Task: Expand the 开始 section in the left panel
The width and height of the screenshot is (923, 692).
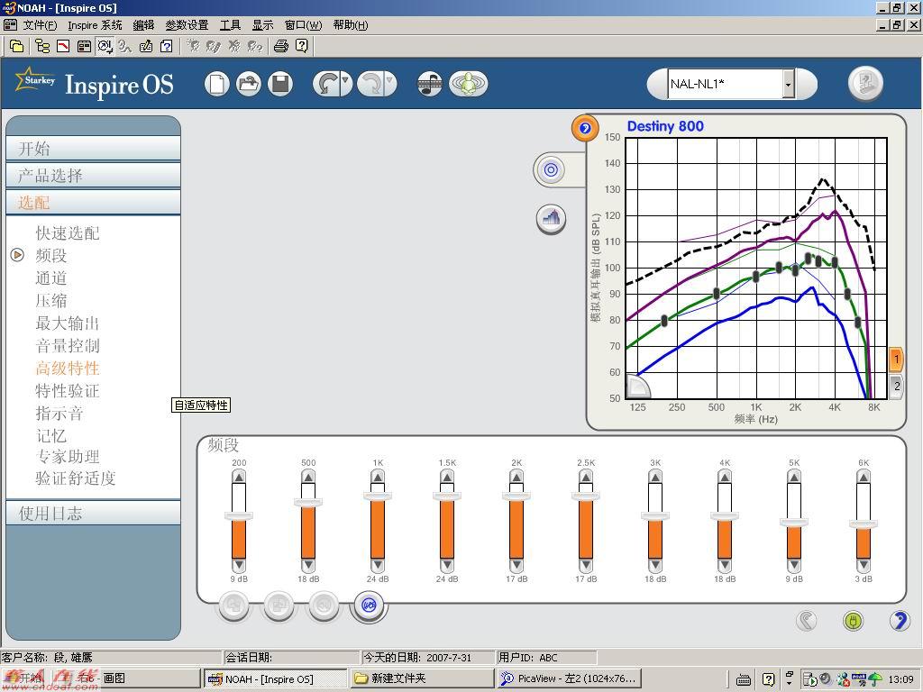Action: 93,149
